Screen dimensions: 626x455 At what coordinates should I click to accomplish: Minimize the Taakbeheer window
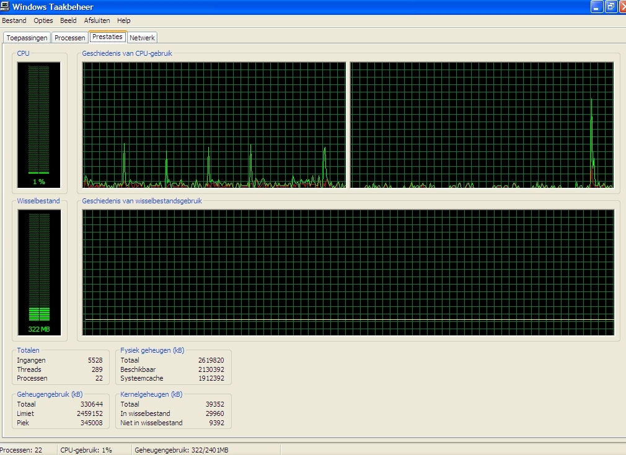tap(597, 7)
